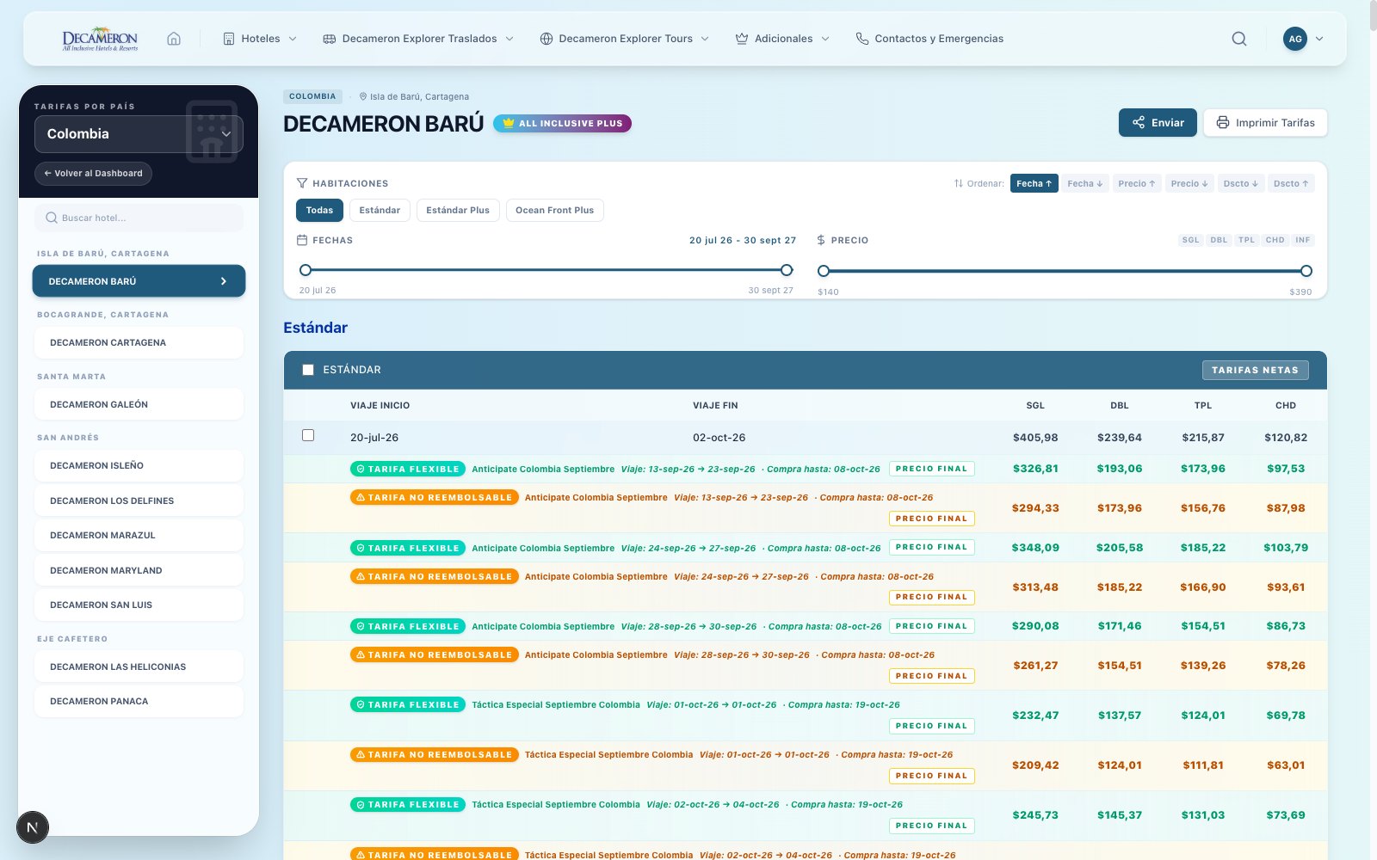Sort by Fecha descending

point(1084,183)
